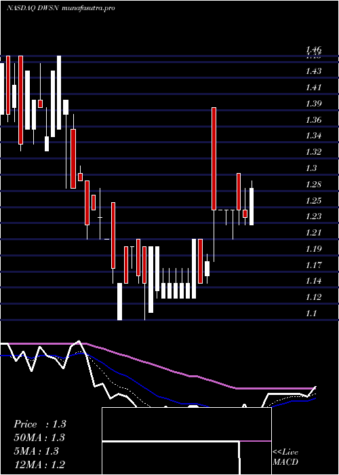Click the 1.12 price axis label
Screen dimensions: 339x475
313,297
